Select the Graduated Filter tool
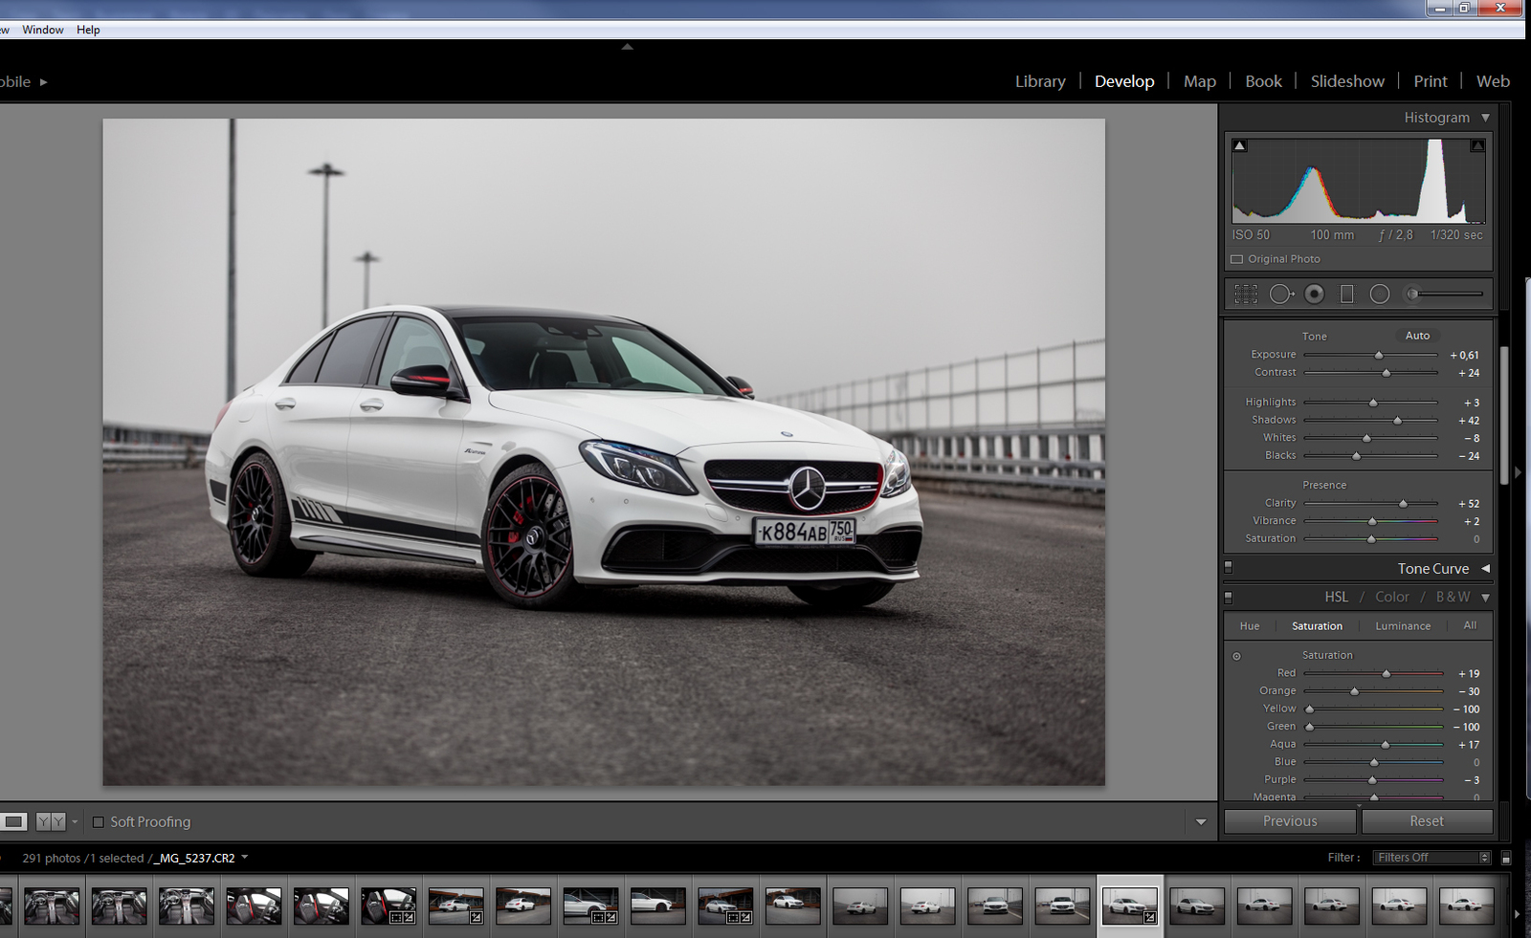 tap(1347, 294)
